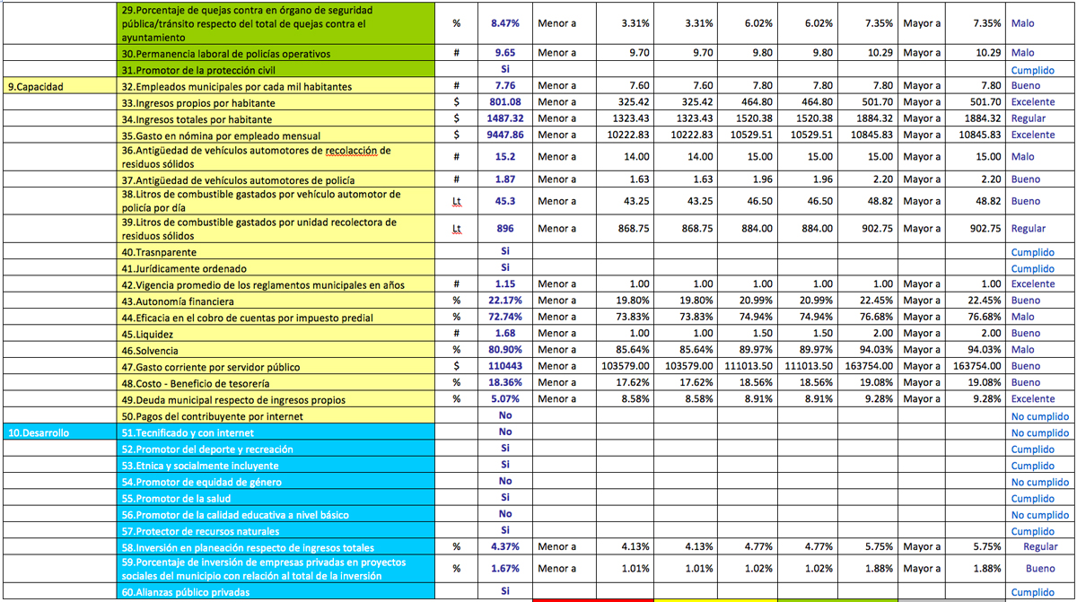This screenshot has height=602, width=1077.
Task: Click the bold value 1.87
Action: (505, 180)
